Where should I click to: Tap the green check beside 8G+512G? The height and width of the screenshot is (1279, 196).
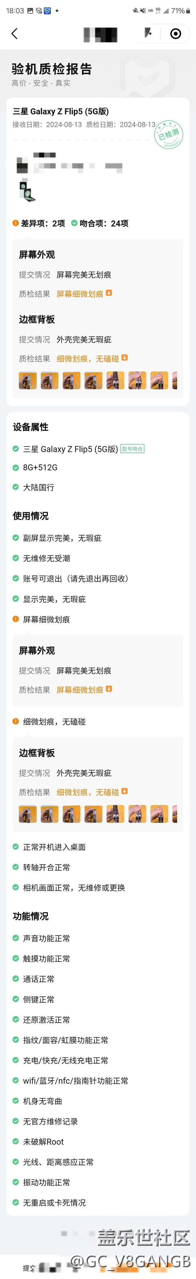[x=15, y=467]
